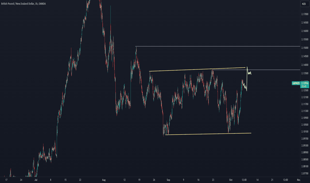
Task: Click the 21 date label on time axis
Action: (272, 180)
